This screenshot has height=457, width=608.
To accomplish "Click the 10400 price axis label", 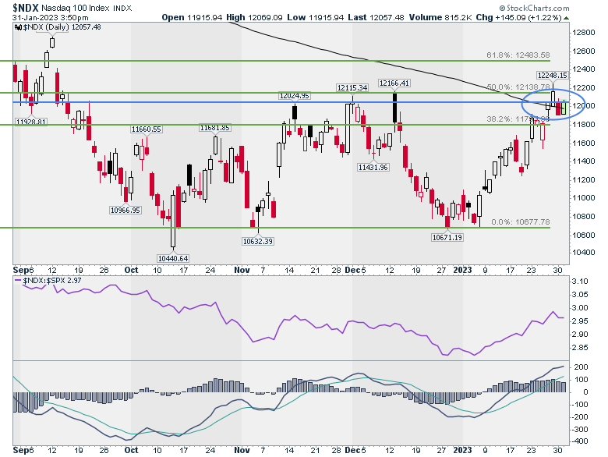I will pyautogui.click(x=584, y=253).
